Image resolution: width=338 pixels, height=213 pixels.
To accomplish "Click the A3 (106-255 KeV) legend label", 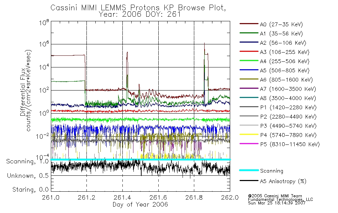I will pyautogui.click(x=285, y=52).
